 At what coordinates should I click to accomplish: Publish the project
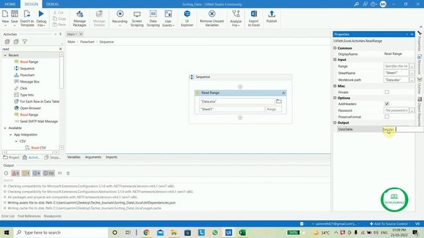pos(272,17)
